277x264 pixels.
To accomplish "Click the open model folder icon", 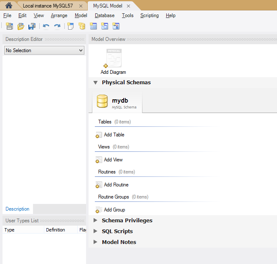I will pyautogui.click(x=20, y=26).
